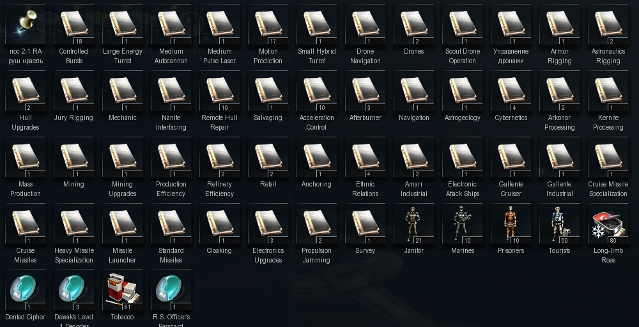Select the Ethnic Relations skillbook

pos(365,156)
